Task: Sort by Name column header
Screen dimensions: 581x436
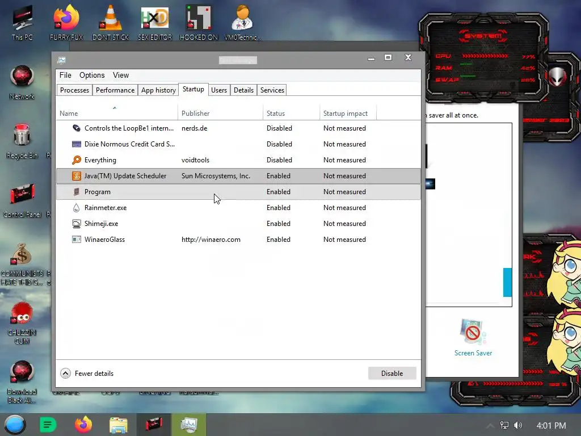Action: point(117,112)
